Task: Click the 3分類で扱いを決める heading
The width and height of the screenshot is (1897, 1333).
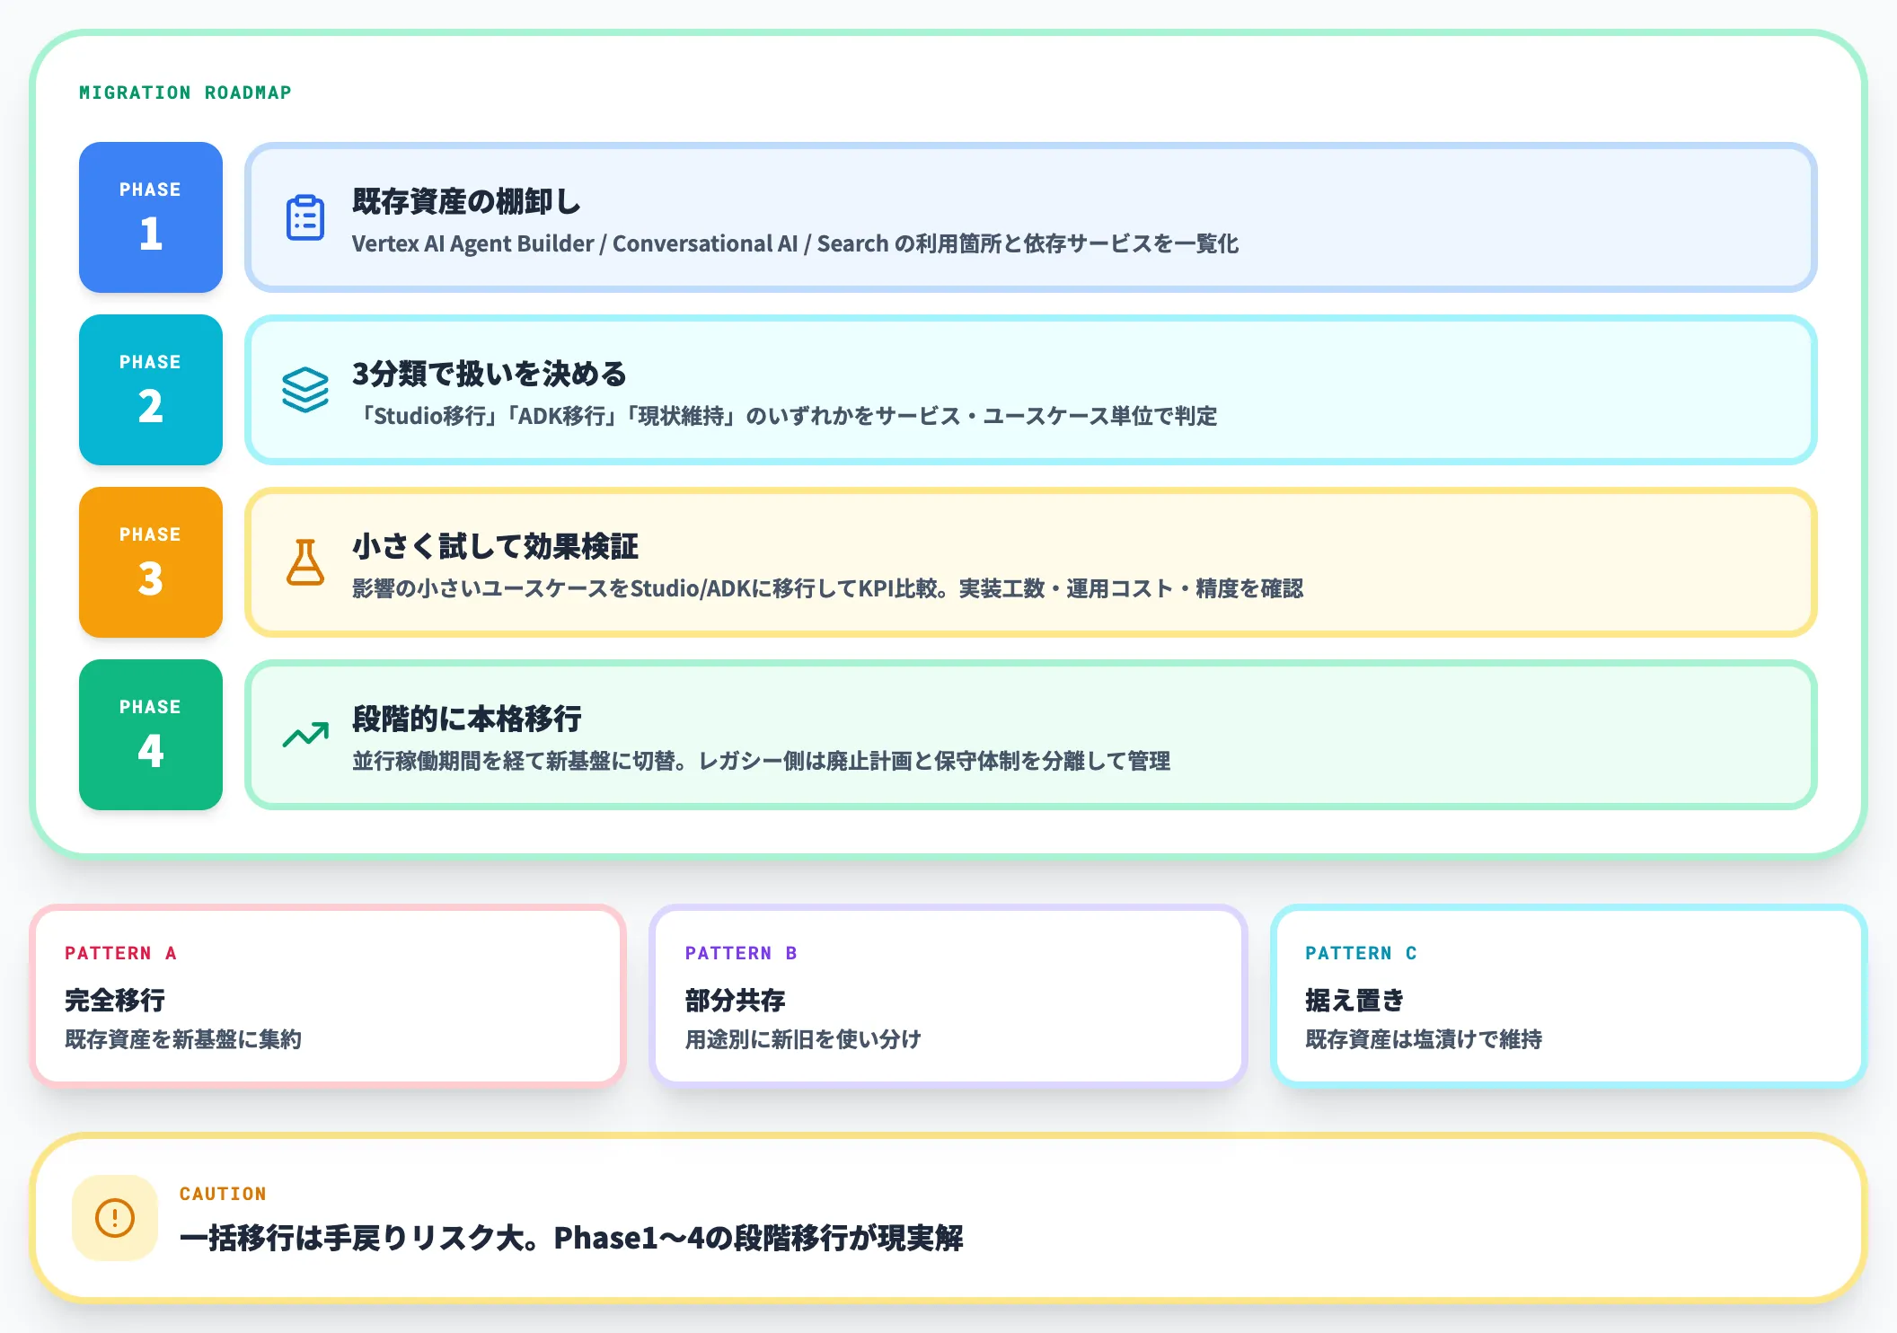Action: point(490,373)
